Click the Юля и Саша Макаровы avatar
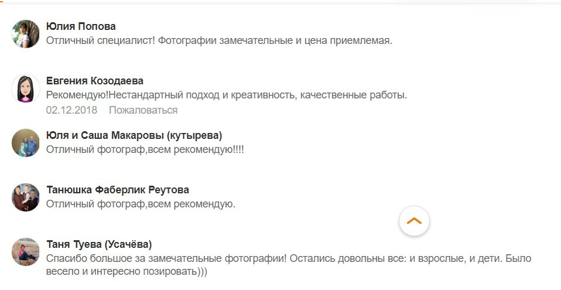 26,143
